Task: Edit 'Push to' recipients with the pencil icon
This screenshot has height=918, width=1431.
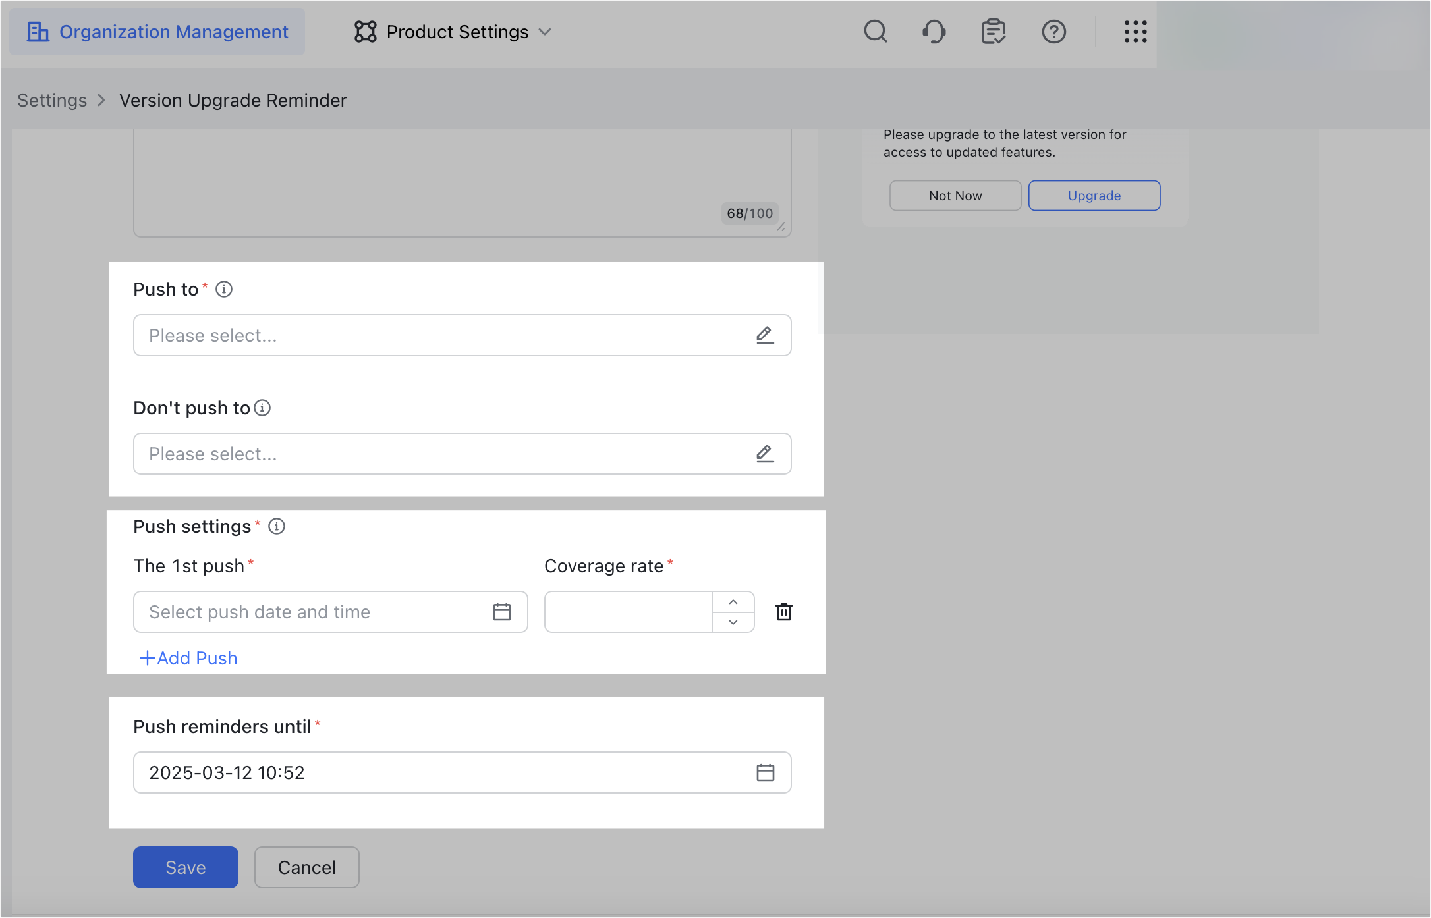Action: tap(764, 335)
